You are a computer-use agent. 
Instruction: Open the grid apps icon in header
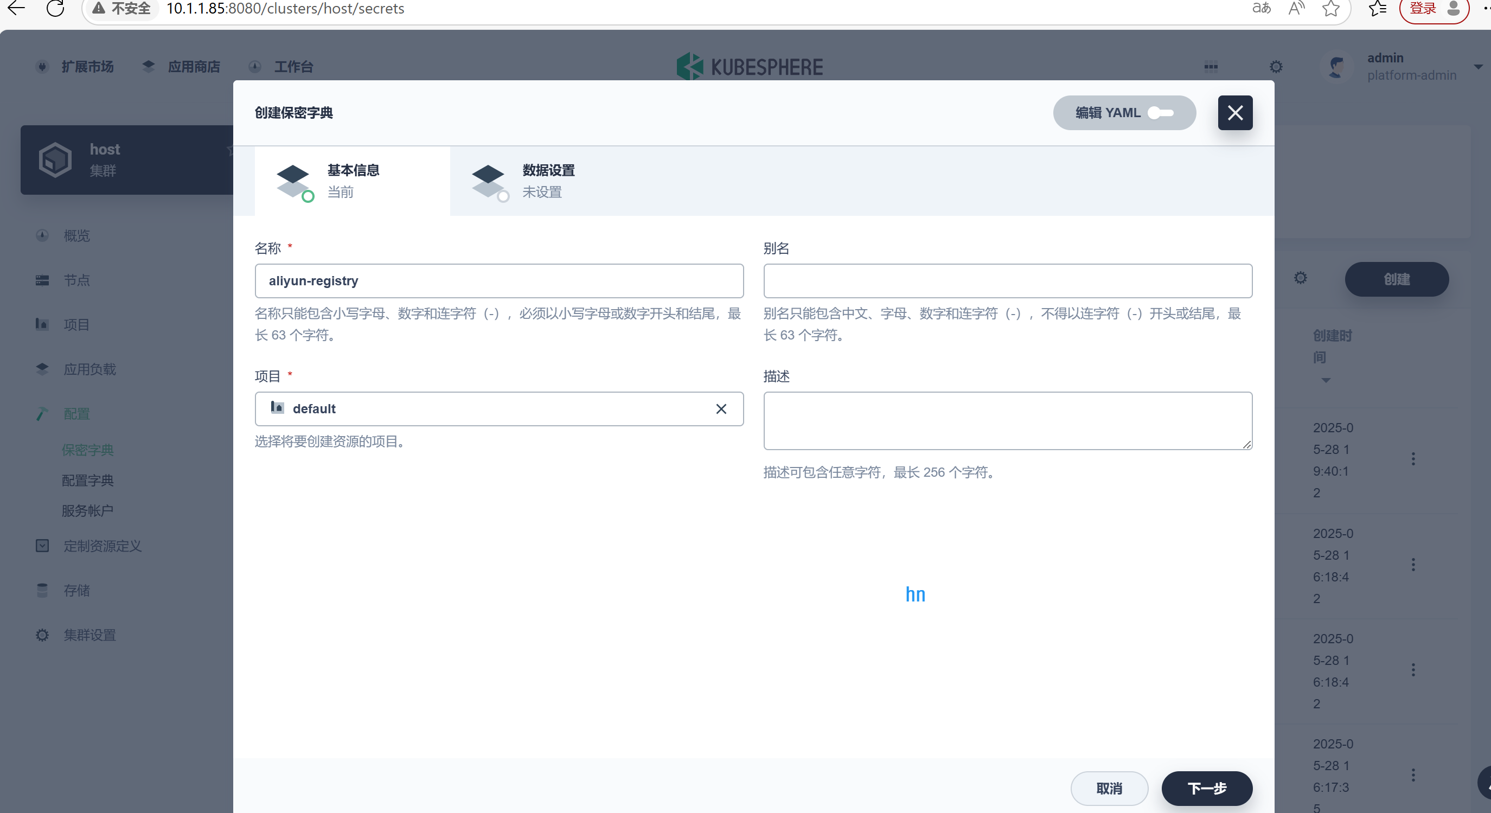pyautogui.click(x=1210, y=67)
